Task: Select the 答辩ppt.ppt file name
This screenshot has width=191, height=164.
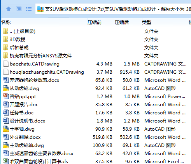Action: pyautogui.click(x=23, y=97)
